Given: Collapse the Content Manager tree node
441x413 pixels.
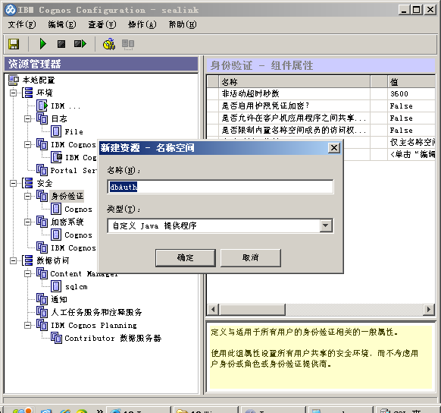Looking at the screenshot, I should (x=27, y=273).
